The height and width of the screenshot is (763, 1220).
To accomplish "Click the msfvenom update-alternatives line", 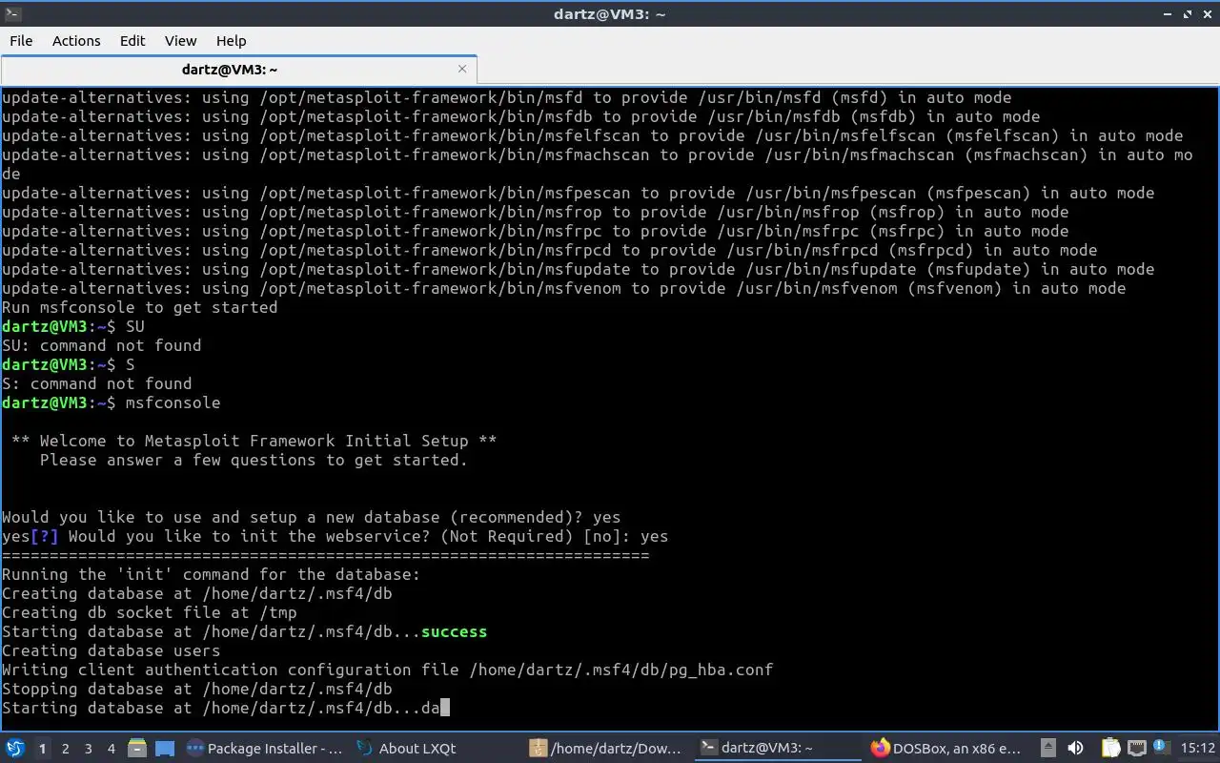I will pyautogui.click(x=563, y=288).
